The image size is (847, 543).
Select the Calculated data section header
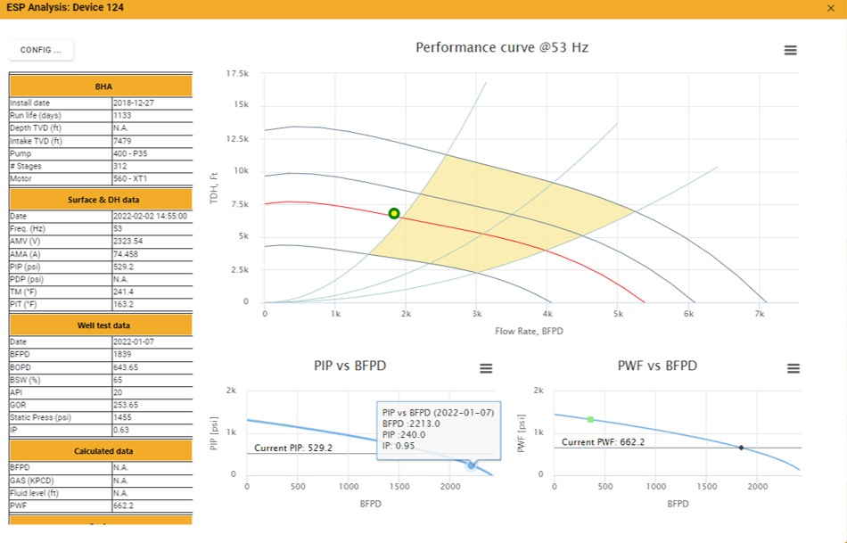[101, 451]
